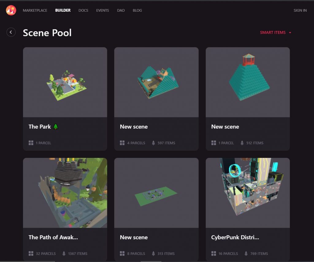Image resolution: width=314 pixels, height=262 pixels.
Task: Click the items tree icon beside 769 ITEMS
Action: click(246, 254)
